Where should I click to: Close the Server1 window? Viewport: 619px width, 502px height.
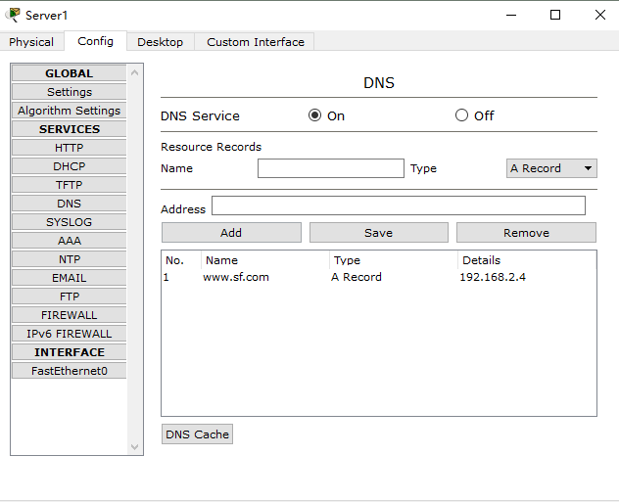click(600, 15)
